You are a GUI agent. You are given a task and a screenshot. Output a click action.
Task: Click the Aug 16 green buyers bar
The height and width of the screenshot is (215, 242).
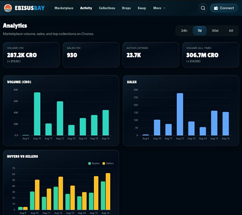[103, 195]
